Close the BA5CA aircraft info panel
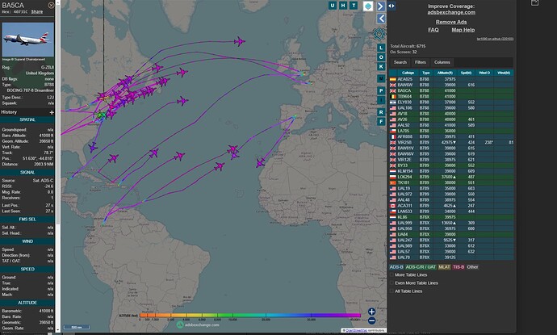The width and height of the screenshot is (557, 335). click(51, 6)
